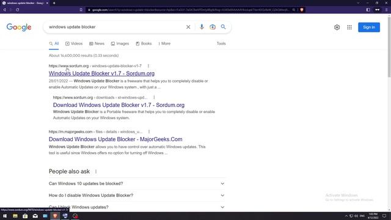Expand 'Can Windows 10 updates be blocked?'
Viewport: 391px width, 220px height.
[x=137, y=183]
